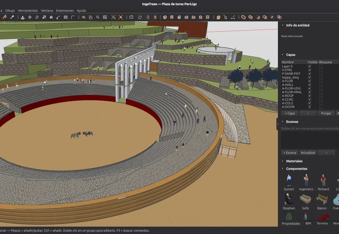The width and height of the screenshot is (339, 234).
Task: Click the + Escena button
Action: coord(290,153)
